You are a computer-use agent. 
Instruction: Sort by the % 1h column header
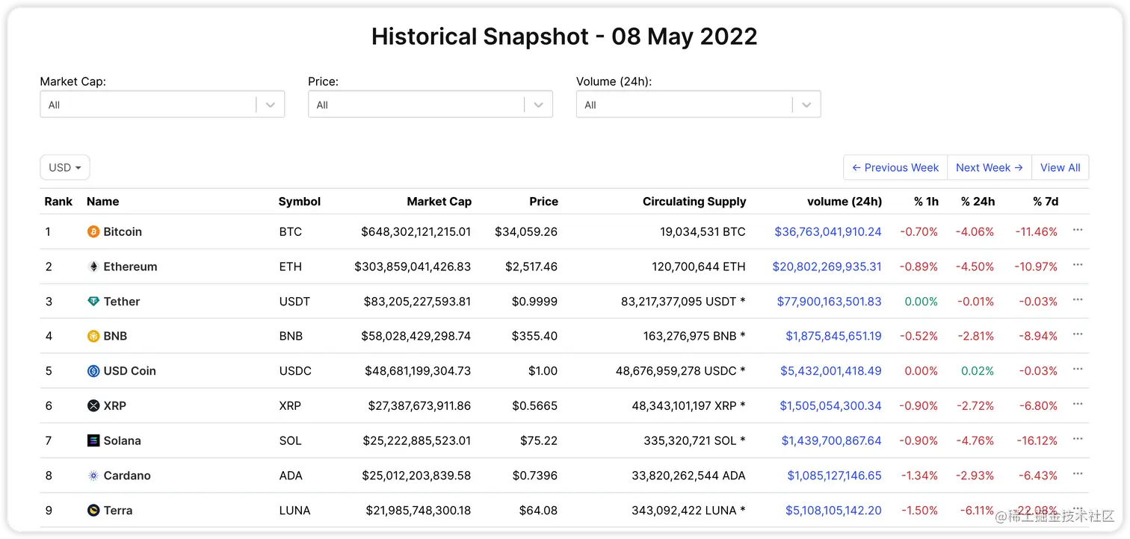coord(926,202)
